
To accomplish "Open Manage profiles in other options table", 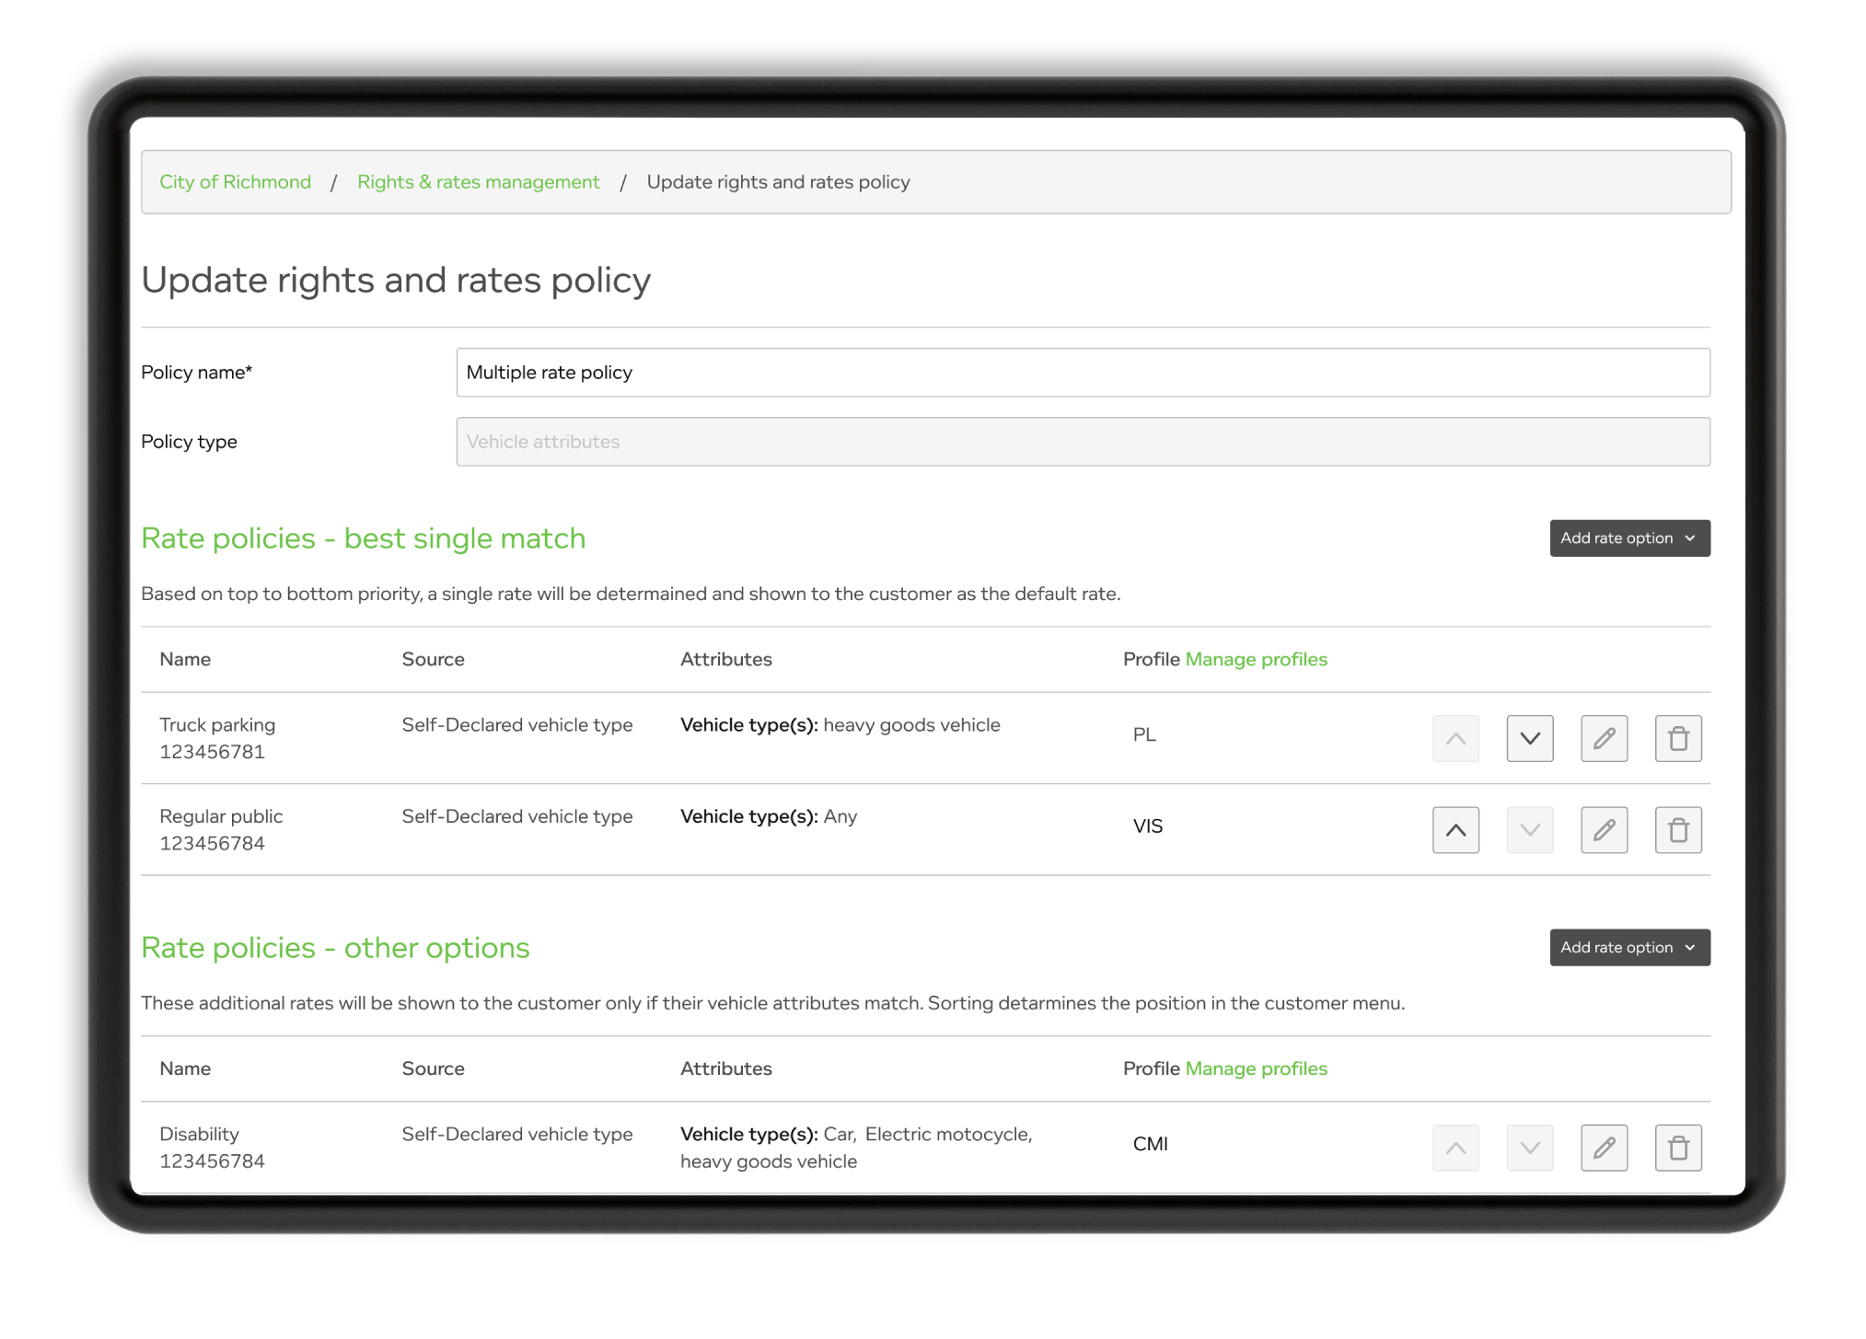I will click(1256, 1068).
